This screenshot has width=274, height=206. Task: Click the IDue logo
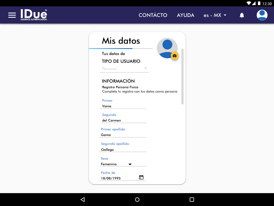click(x=34, y=15)
